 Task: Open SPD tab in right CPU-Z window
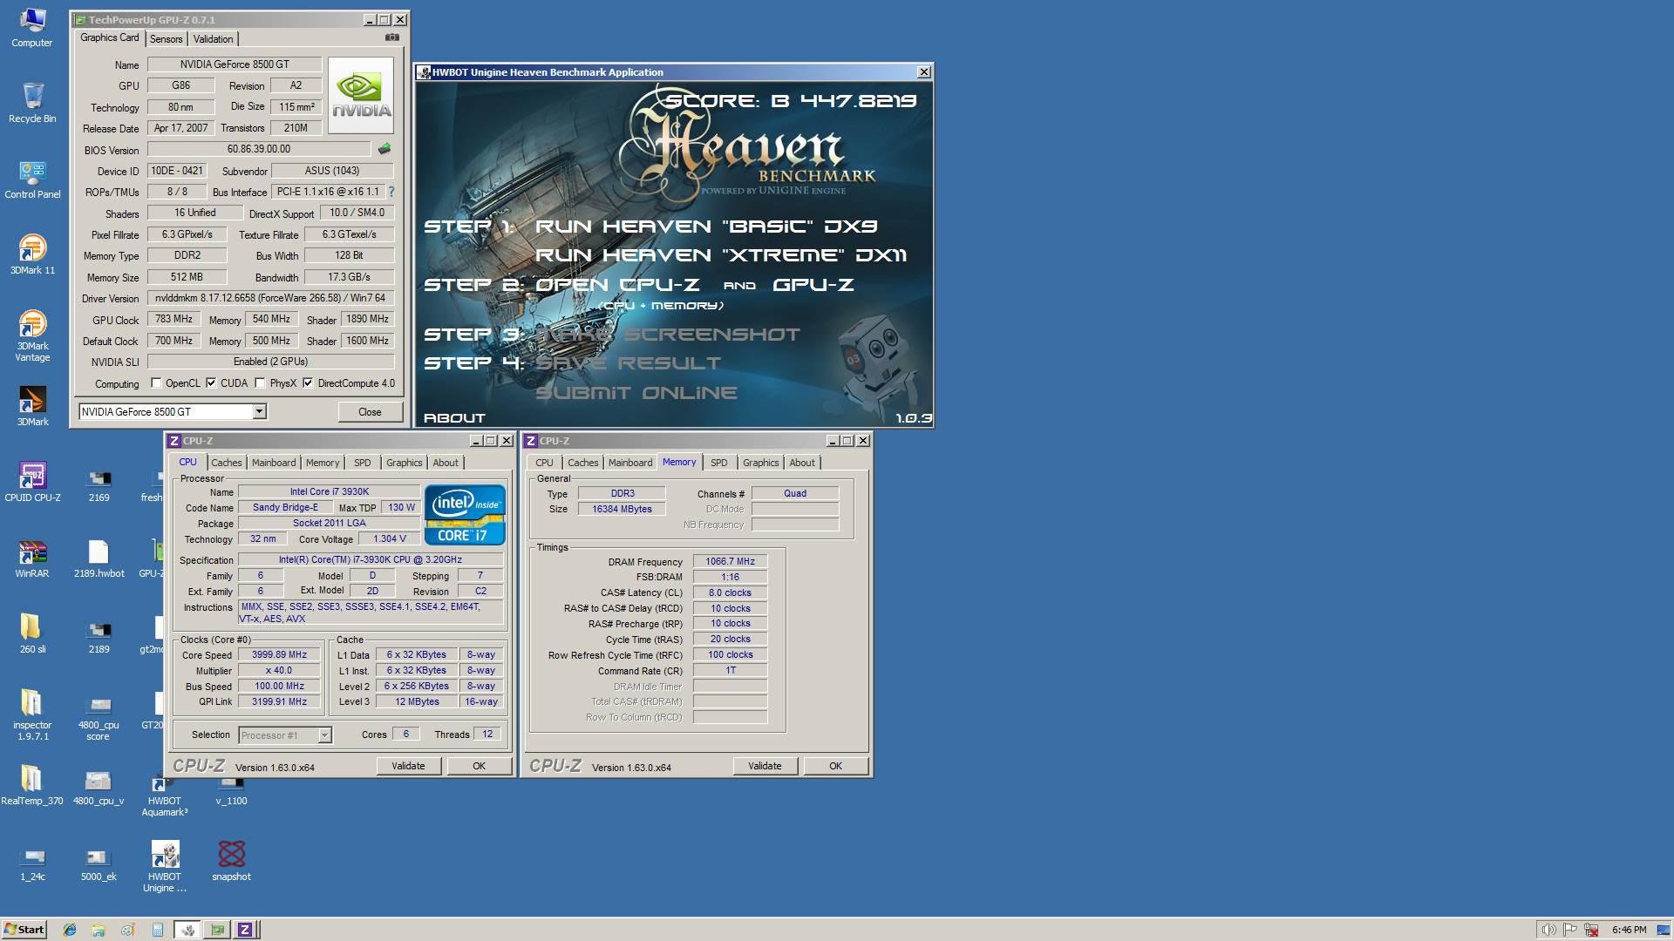(718, 463)
